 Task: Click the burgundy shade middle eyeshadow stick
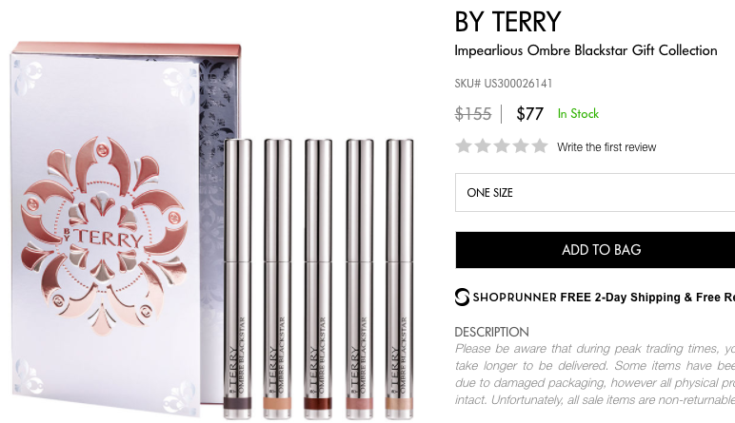(x=318, y=279)
